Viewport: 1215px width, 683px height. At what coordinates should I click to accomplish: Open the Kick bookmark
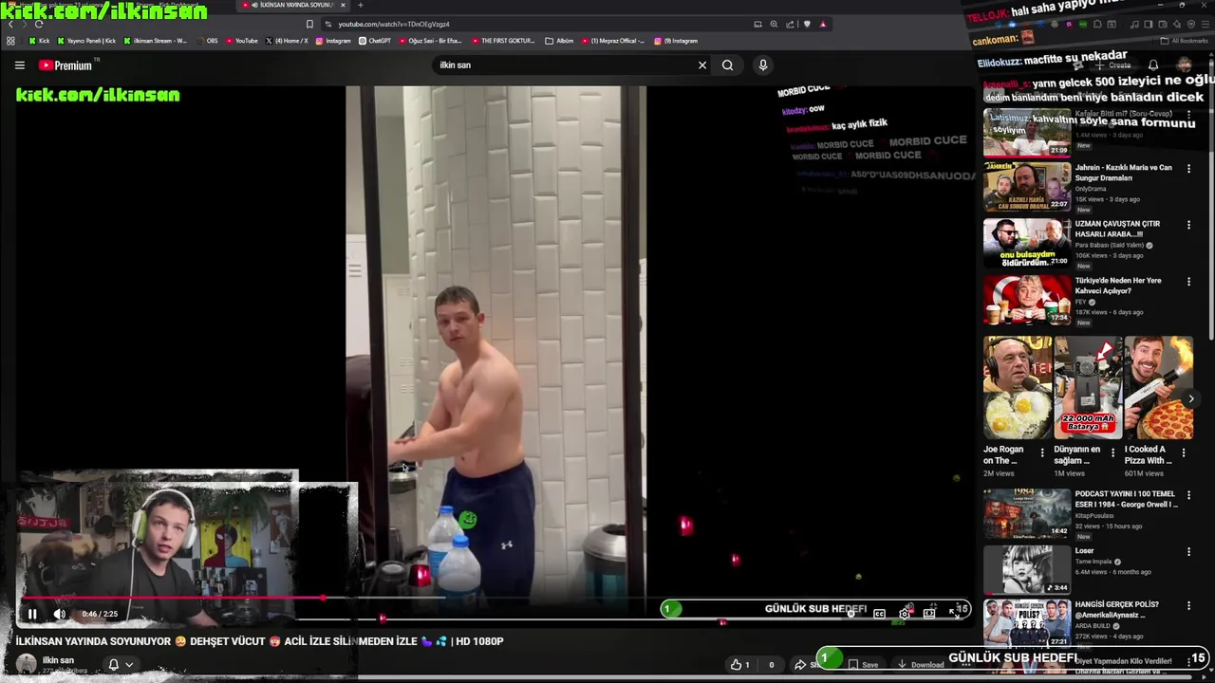click(x=39, y=41)
